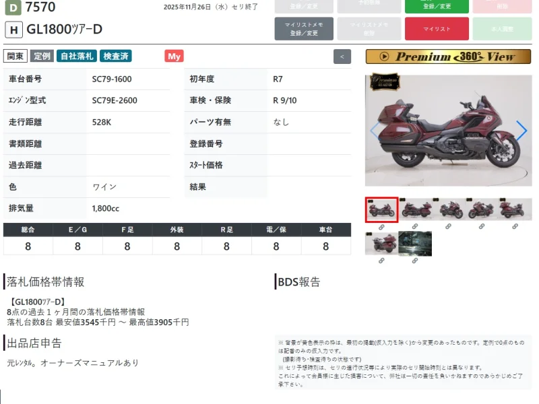Click the R足 score header
Viewport: 539px width, 404px height.
(x=226, y=230)
